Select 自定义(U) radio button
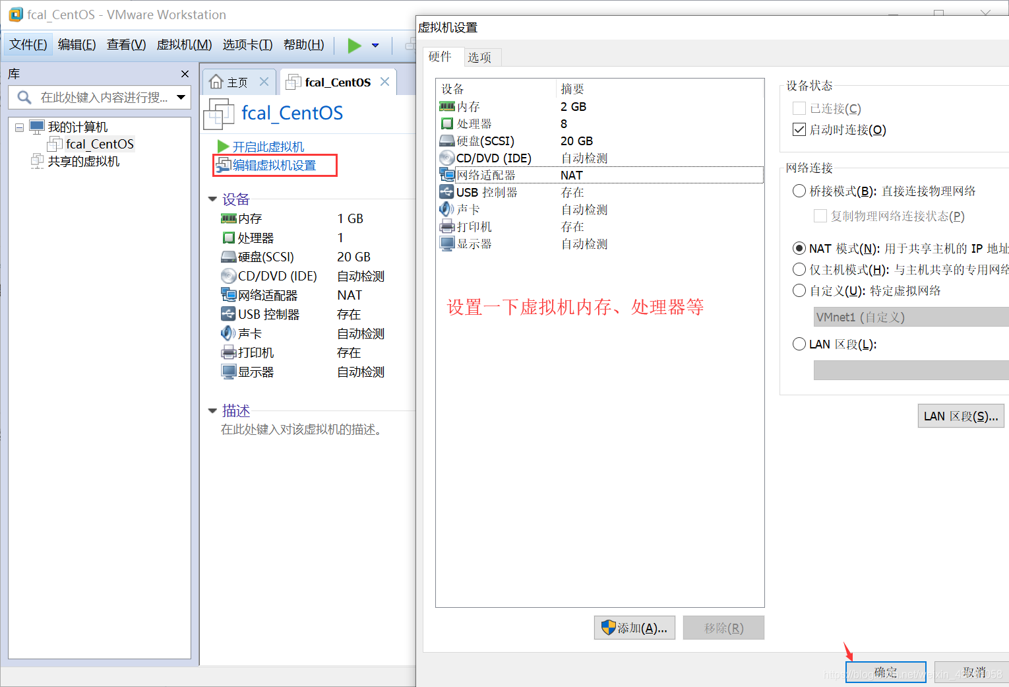This screenshot has height=687, width=1009. [799, 290]
